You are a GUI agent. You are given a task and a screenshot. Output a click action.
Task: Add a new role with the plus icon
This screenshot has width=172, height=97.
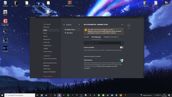point(79,25)
